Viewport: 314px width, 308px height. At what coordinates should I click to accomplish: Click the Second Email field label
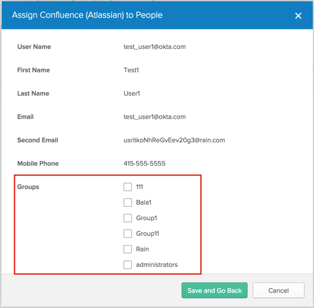click(x=37, y=140)
